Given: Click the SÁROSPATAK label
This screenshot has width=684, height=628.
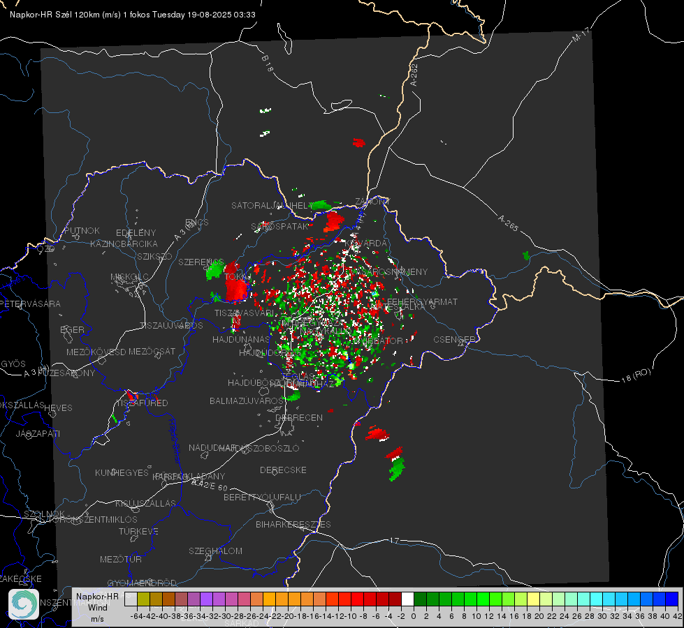Looking at the screenshot, I should (x=279, y=226).
